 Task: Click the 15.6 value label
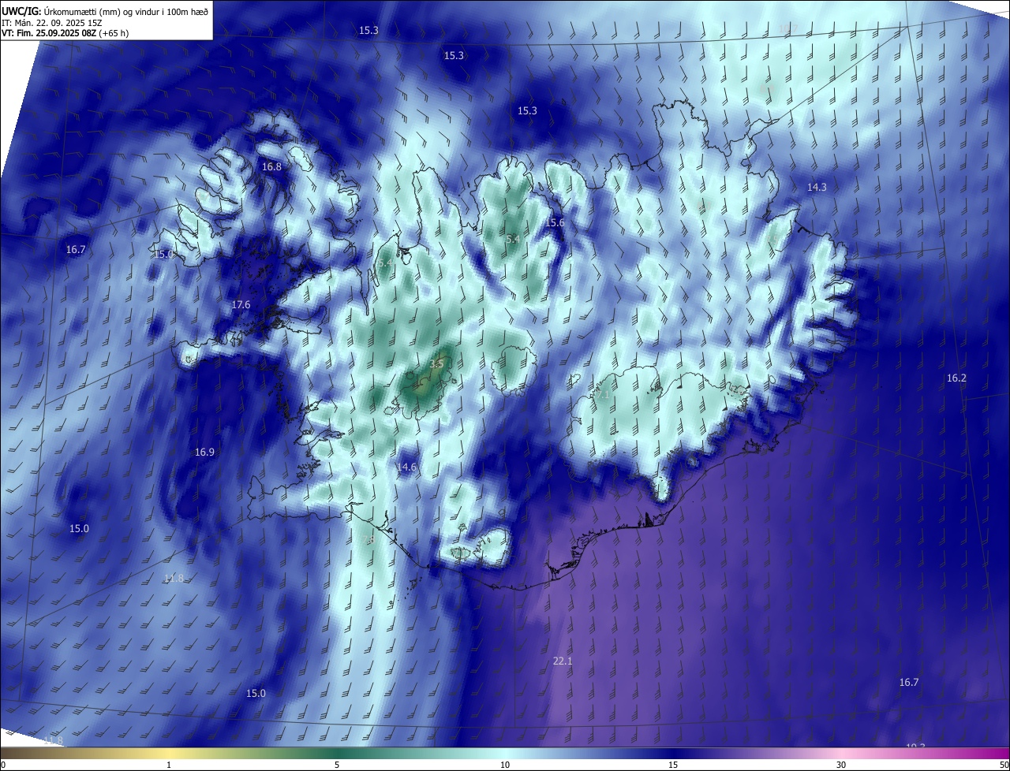[x=555, y=223]
